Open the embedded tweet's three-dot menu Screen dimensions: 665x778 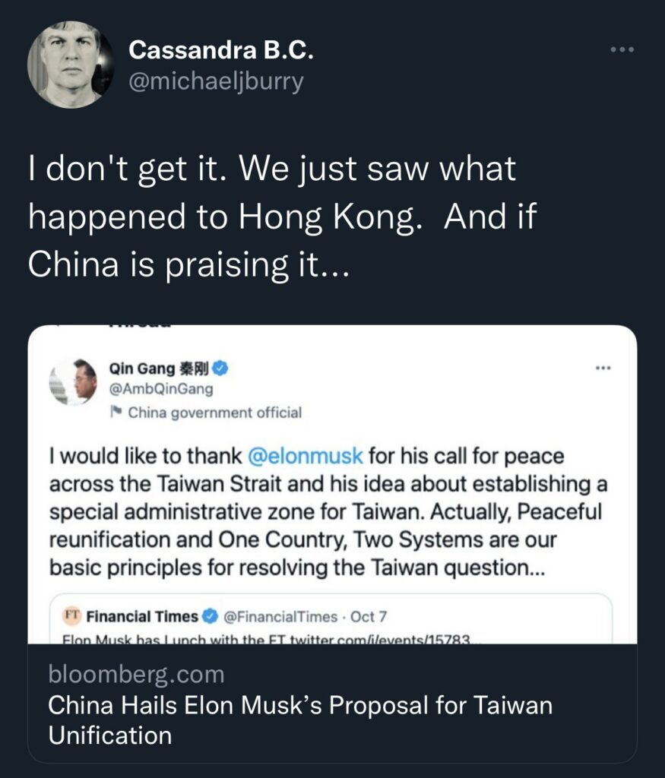click(x=603, y=368)
